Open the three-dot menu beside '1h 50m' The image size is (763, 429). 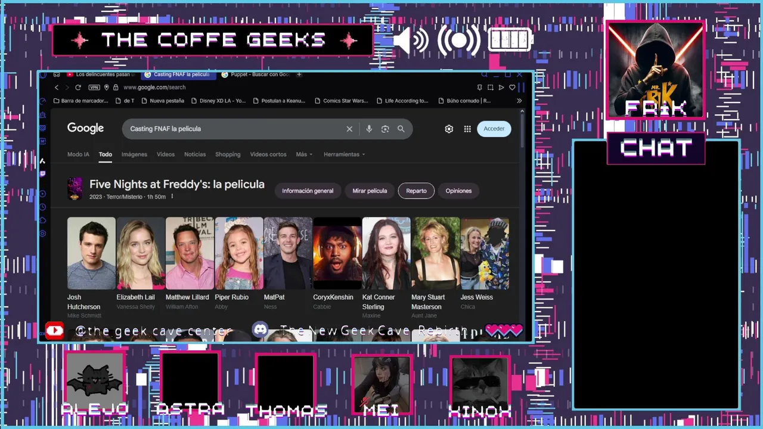172,197
